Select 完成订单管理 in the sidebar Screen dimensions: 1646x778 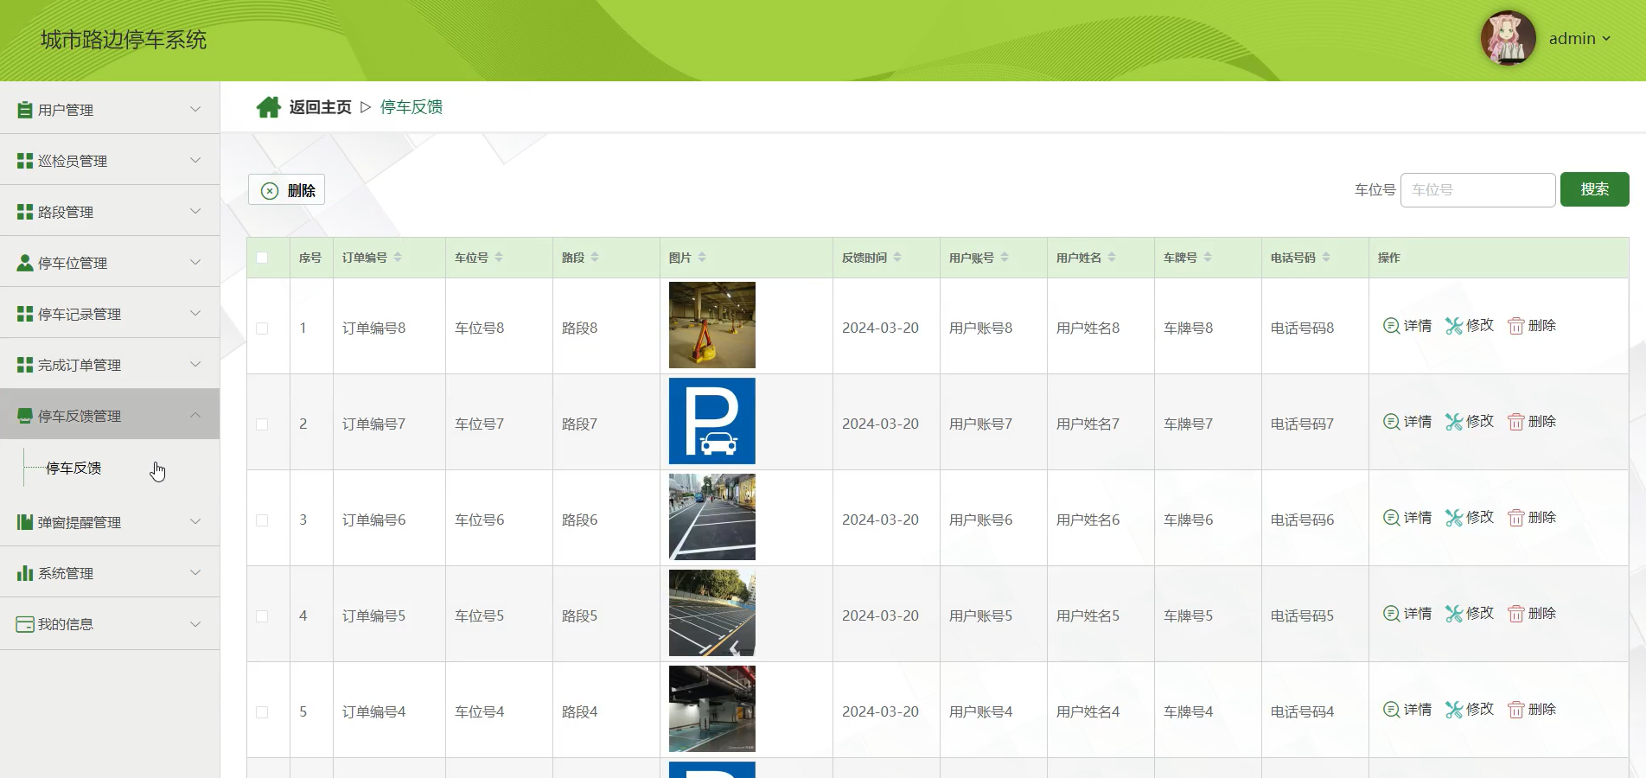click(110, 364)
